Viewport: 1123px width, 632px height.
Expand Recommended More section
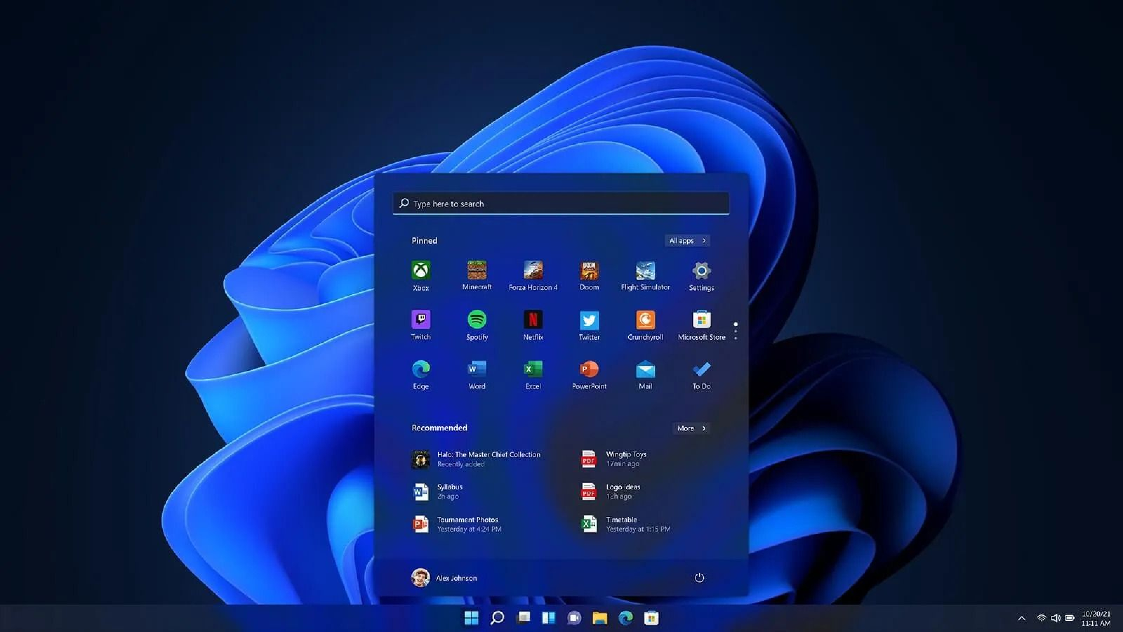(x=690, y=428)
